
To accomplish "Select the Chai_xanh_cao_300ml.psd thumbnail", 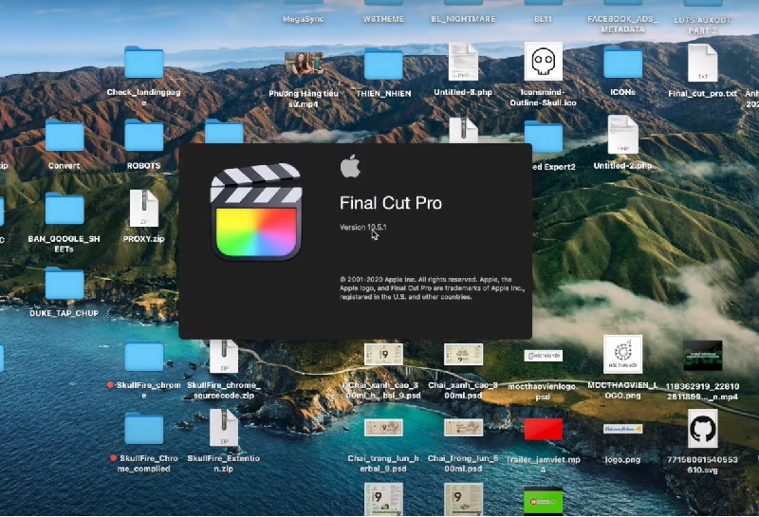I will (x=463, y=355).
